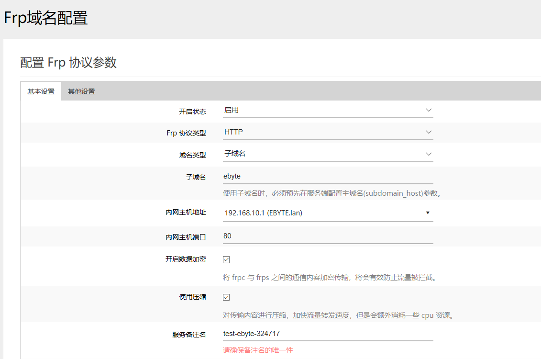This screenshot has width=541, height=359.
Task: Click the Frp 协议类型 dropdown arrow icon
Action: [429, 132]
